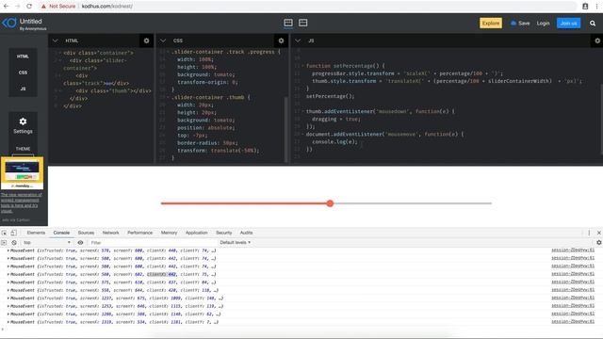Clear the console with the ban icon
Screen dimensions: 603x339
[14, 243]
